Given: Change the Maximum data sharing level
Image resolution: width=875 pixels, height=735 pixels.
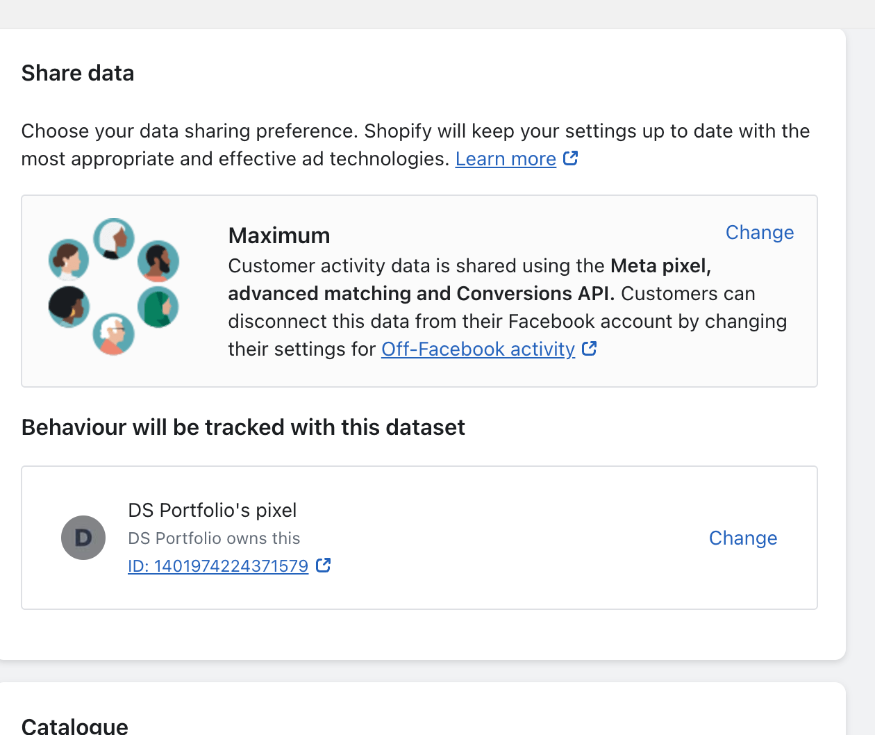Looking at the screenshot, I should click(x=759, y=233).
